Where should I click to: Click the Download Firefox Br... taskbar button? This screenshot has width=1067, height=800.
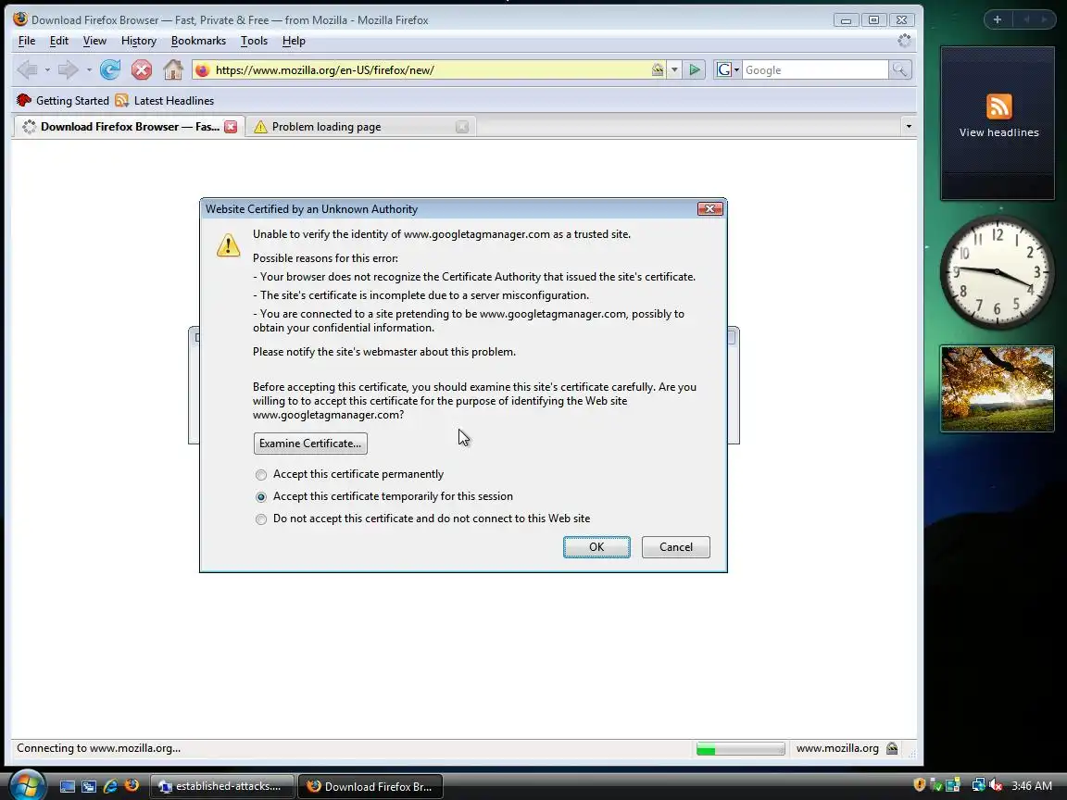[370, 786]
